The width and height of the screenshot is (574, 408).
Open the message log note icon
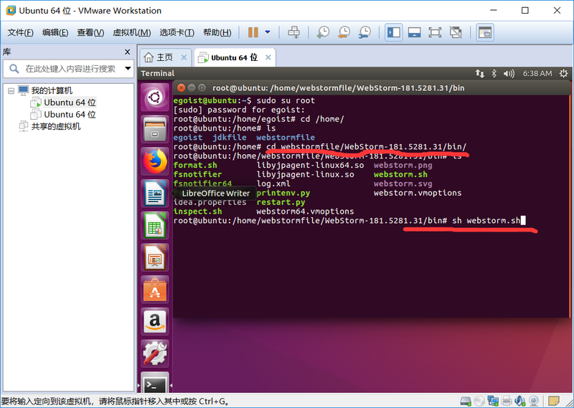click(553, 401)
